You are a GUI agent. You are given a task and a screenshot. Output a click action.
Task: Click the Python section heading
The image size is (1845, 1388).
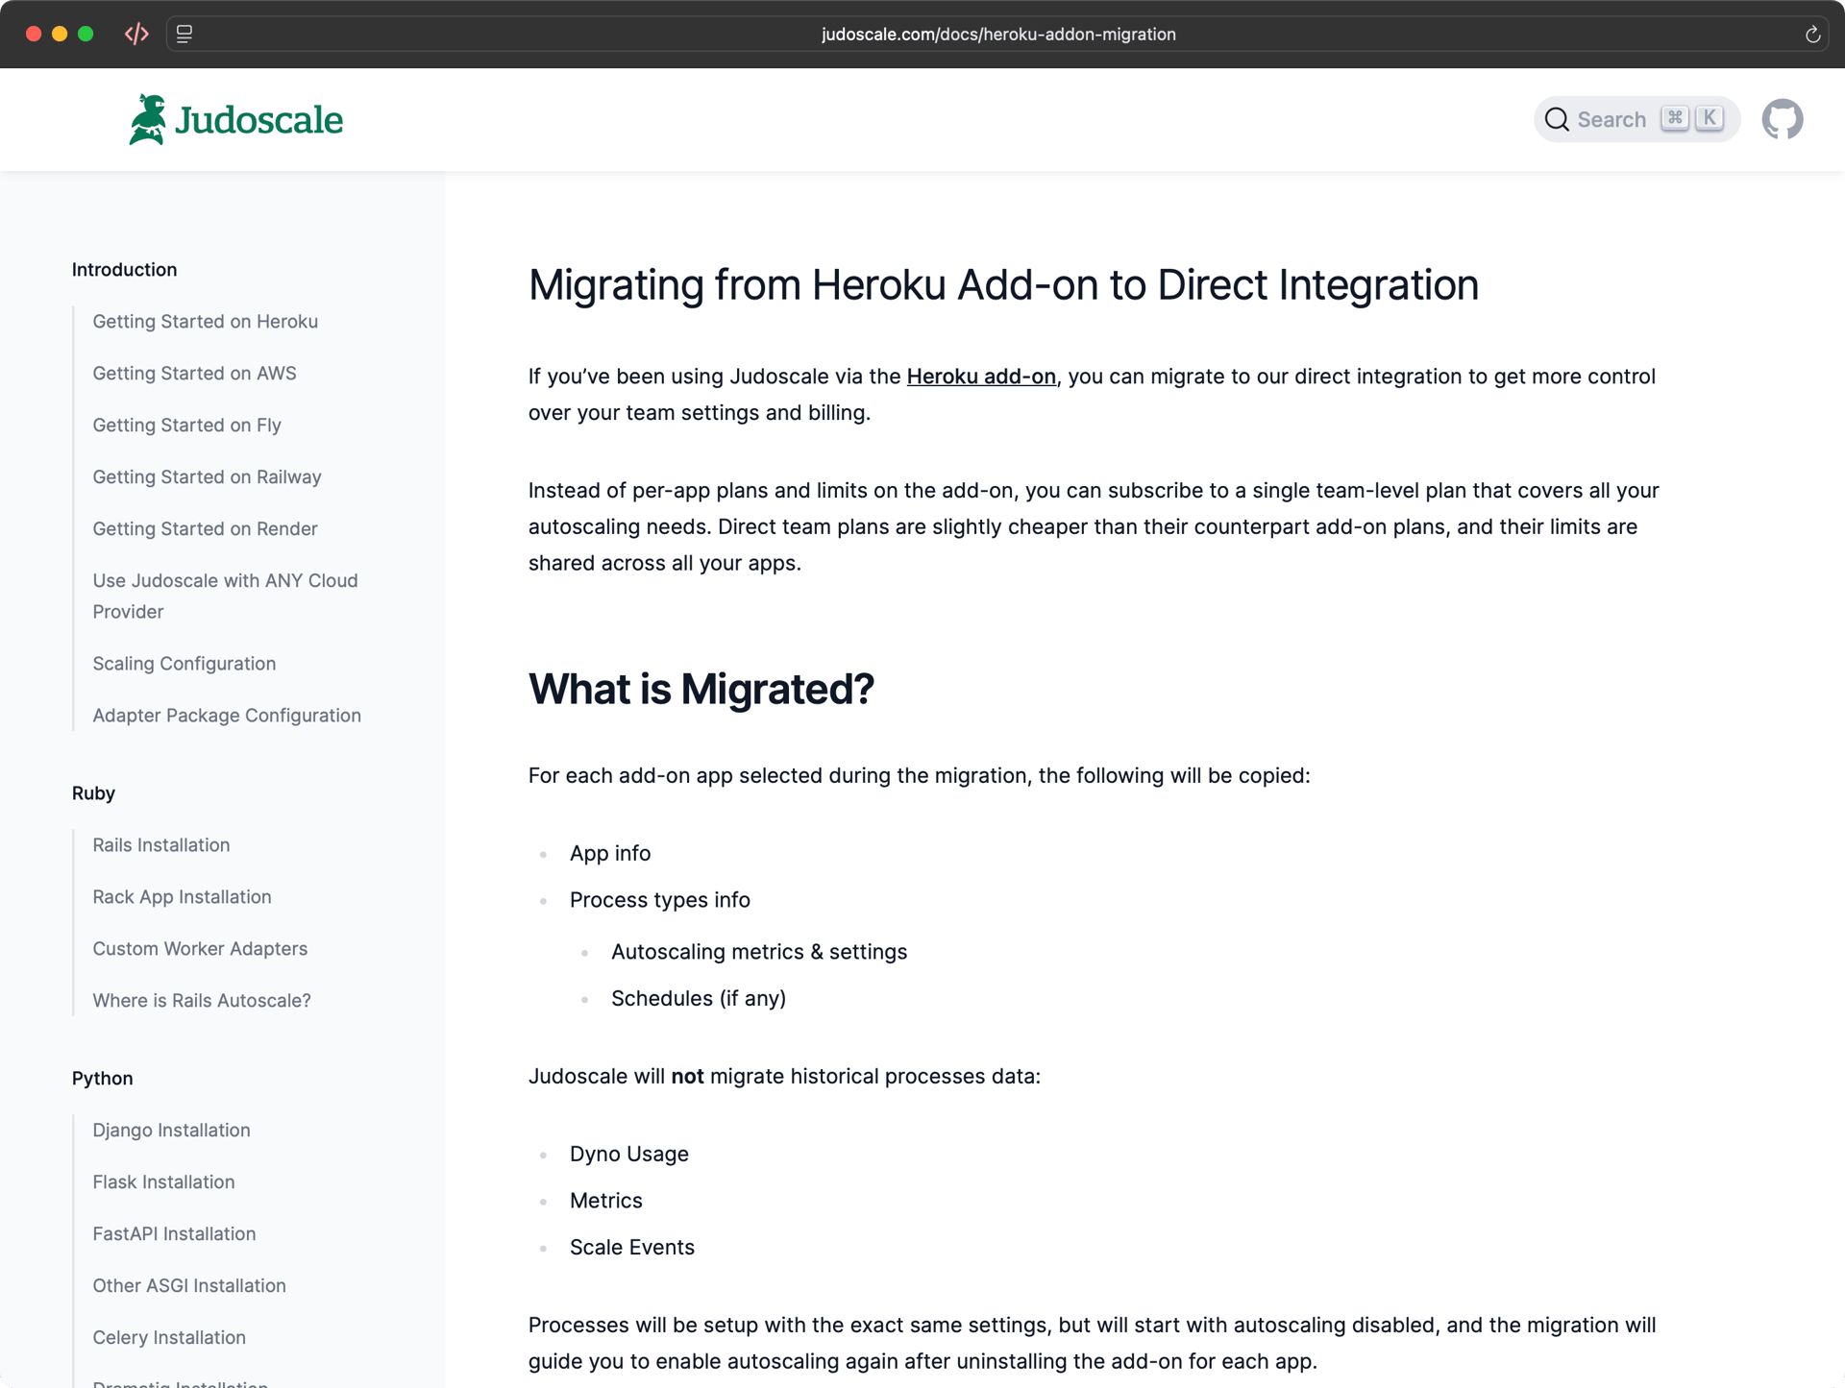point(102,1079)
